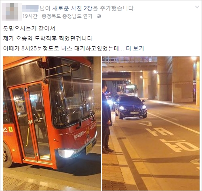202x191 pixels.
Task: Open the blurred profile picture of the poster
Action: pyautogui.click(x=12, y=12)
